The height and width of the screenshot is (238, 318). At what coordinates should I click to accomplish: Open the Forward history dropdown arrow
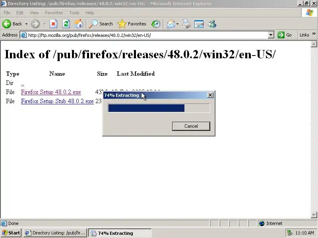click(44, 24)
